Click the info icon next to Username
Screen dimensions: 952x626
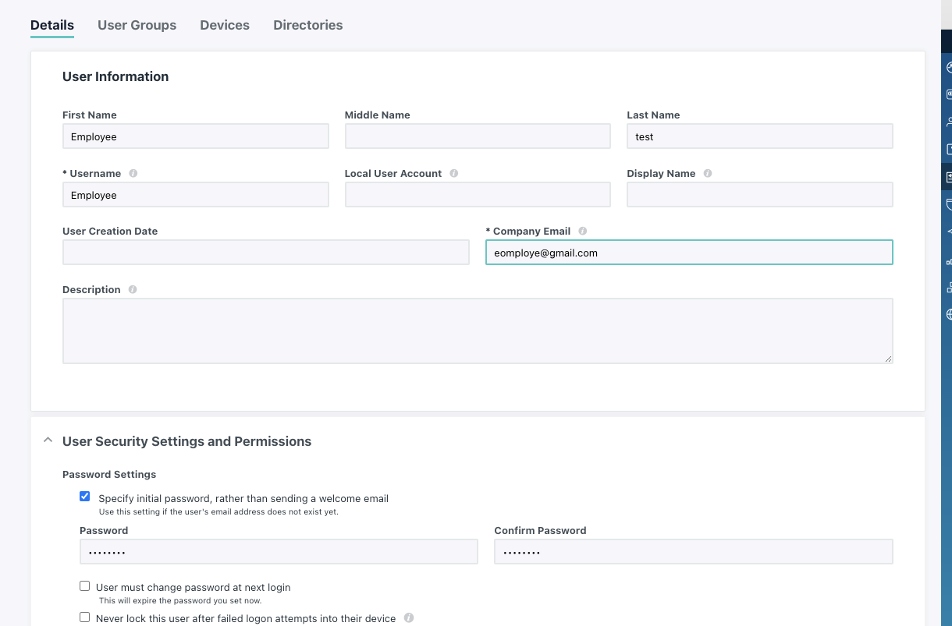[133, 174]
